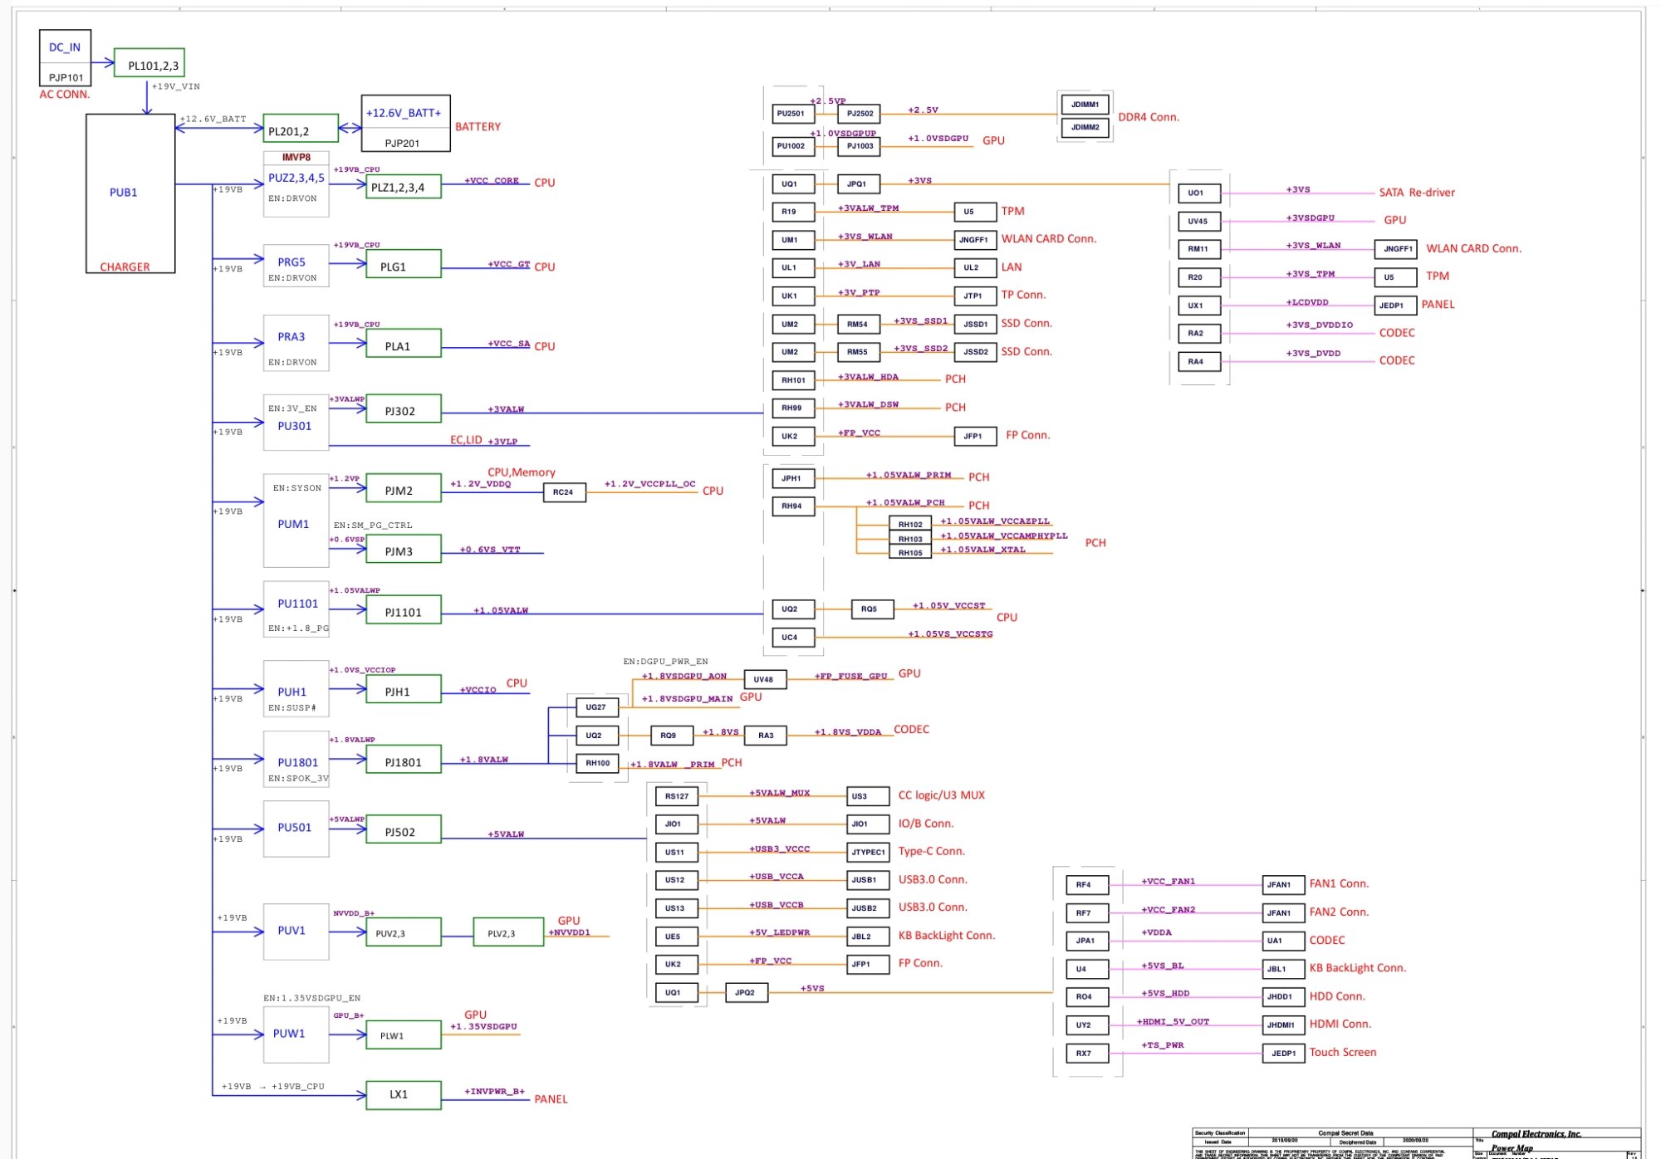Click the PU1801 block

point(296,759)
